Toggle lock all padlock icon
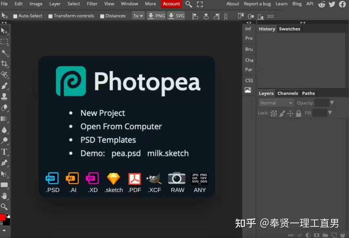Viewport: 349px width, 238px height. [x=299, y=114]
